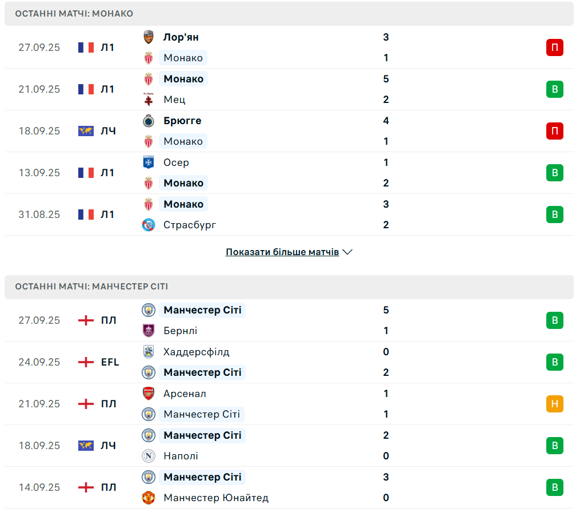This screenshot has height=512, width=584.
Task: Click the Strasbourg club logo icon
Action: 149,225
